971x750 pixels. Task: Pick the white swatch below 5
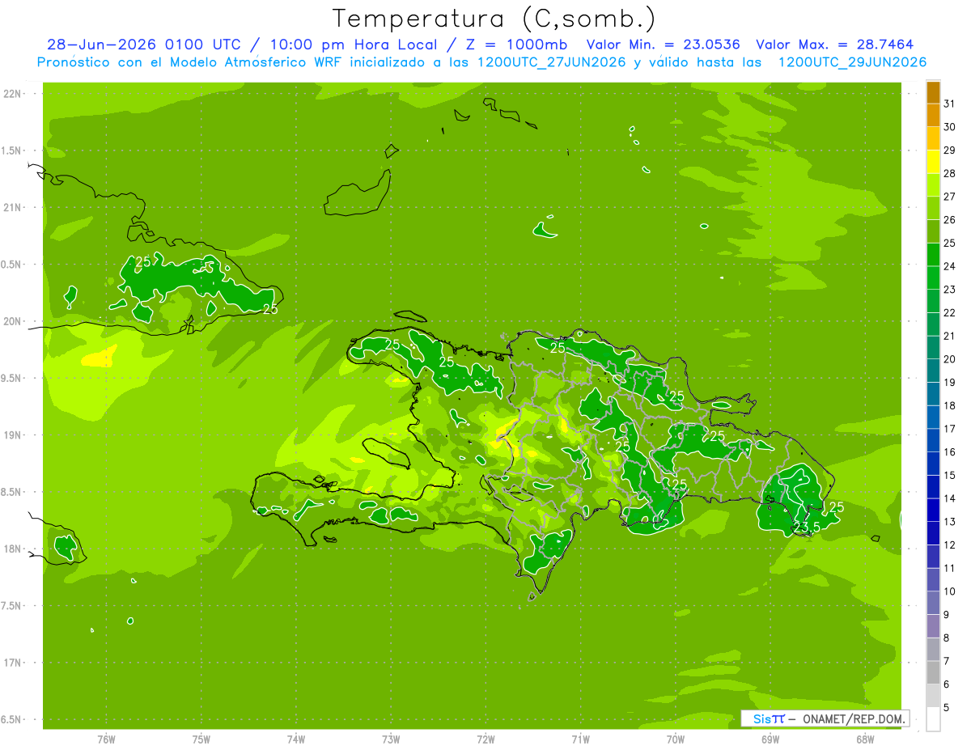click(x=933, y=719)
